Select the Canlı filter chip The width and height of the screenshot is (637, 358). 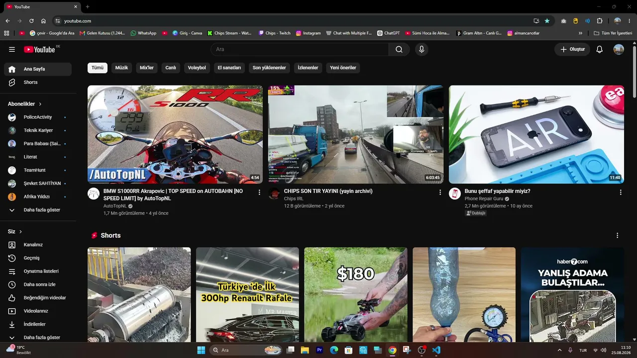tap(171, 68)
